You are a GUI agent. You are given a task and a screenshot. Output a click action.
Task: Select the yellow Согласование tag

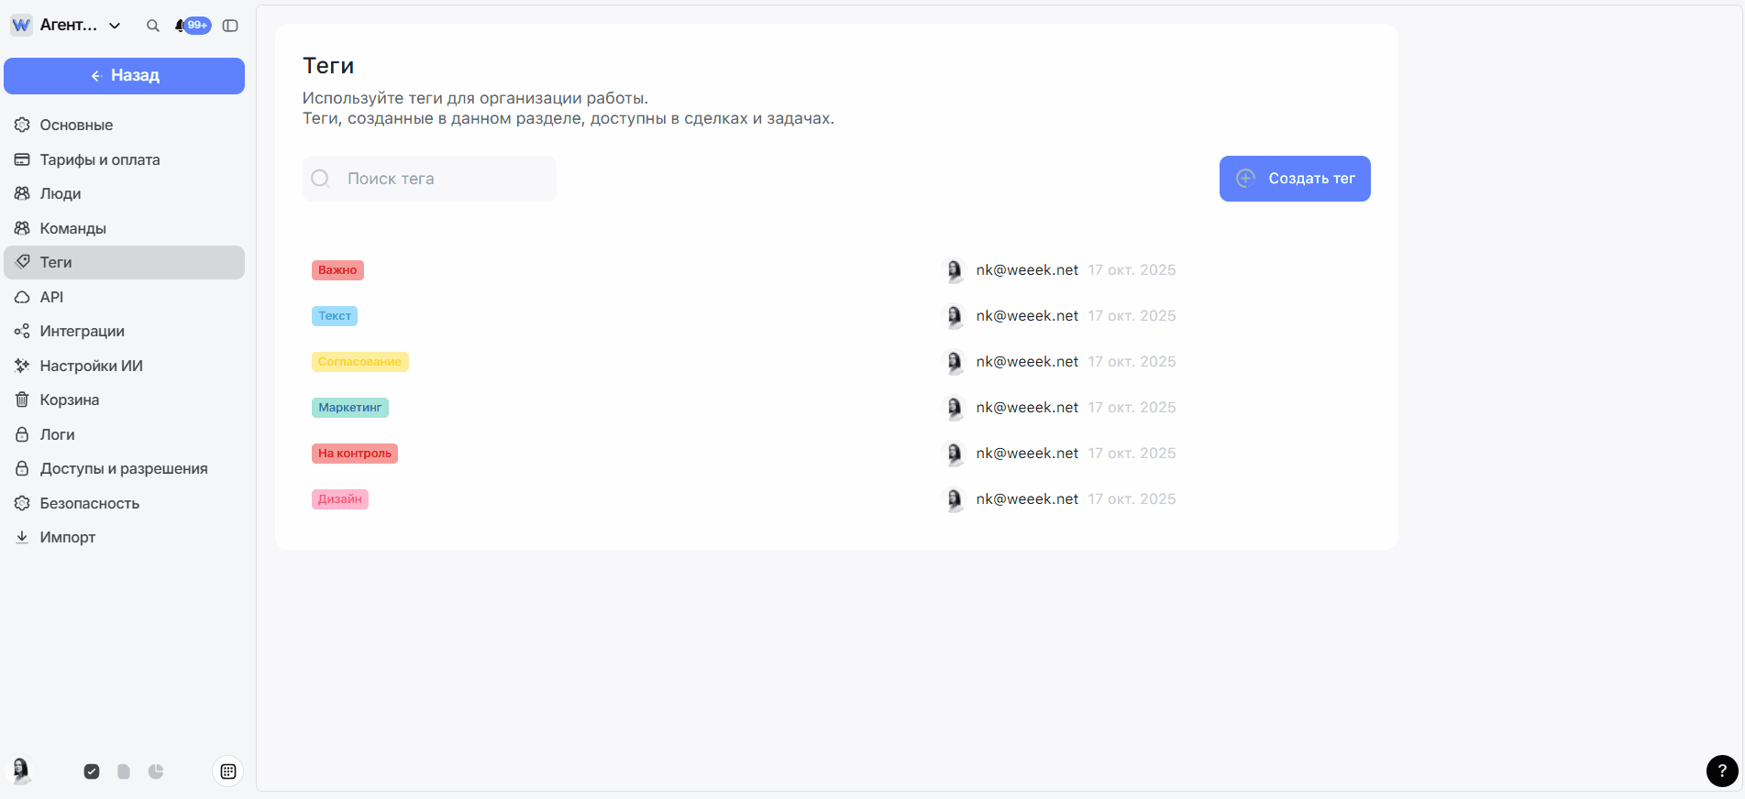click(x=359, y=362)
